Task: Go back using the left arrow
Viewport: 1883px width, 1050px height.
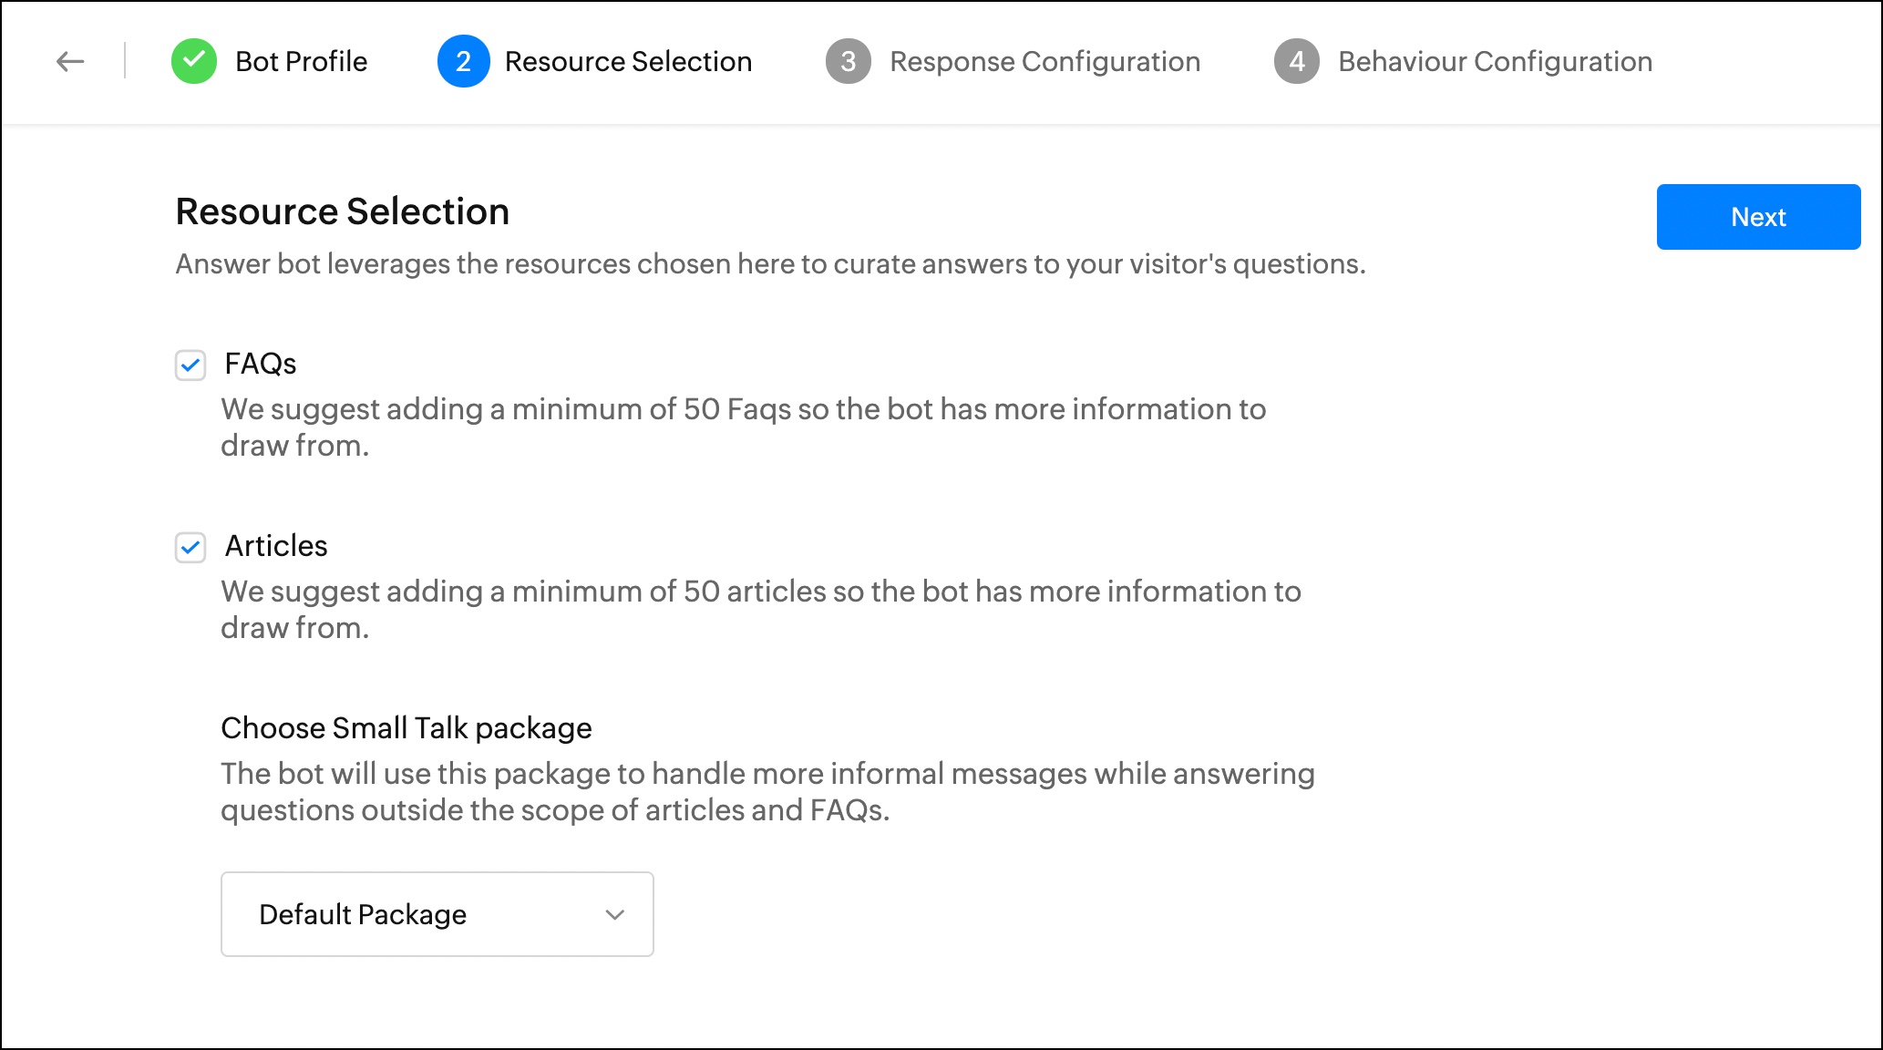Action: pyautogui.click(x=70, y=62)
